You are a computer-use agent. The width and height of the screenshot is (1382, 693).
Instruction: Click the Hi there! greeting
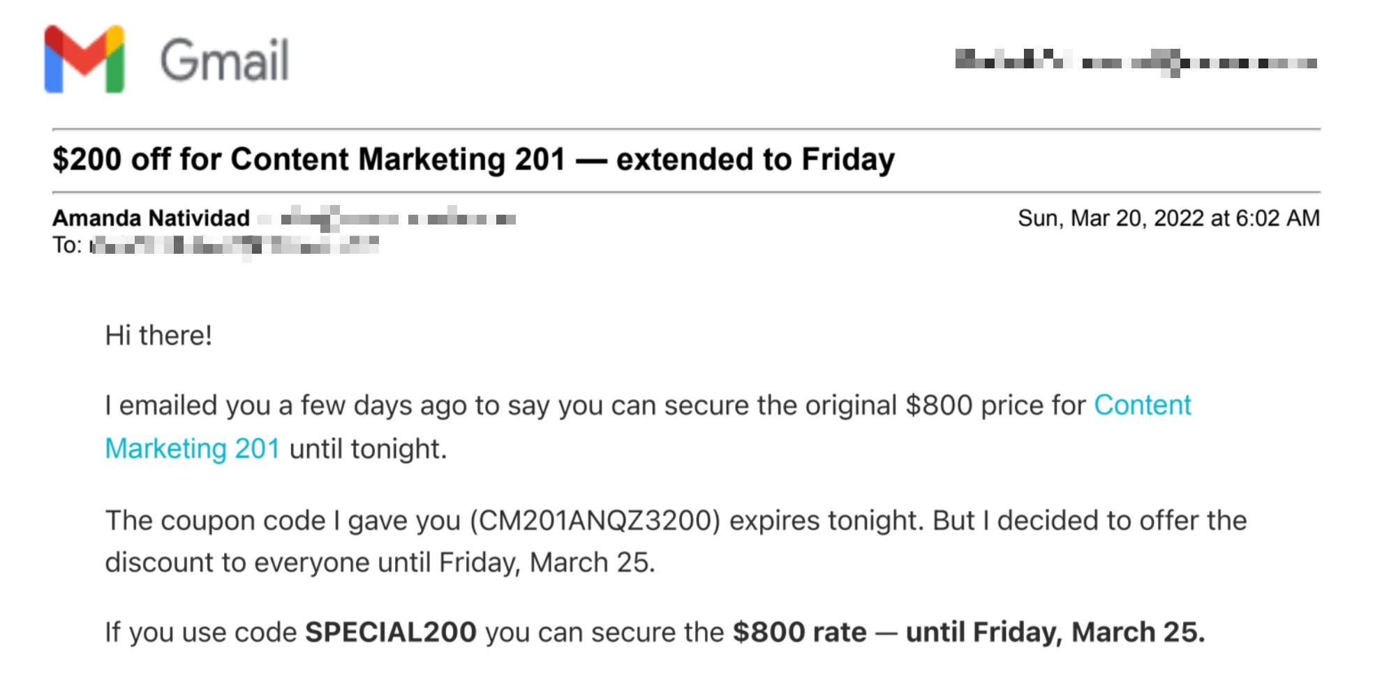pos(158,335)
